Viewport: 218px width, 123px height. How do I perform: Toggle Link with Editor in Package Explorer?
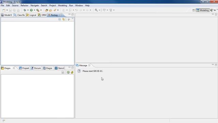click(x=64, y=19)
